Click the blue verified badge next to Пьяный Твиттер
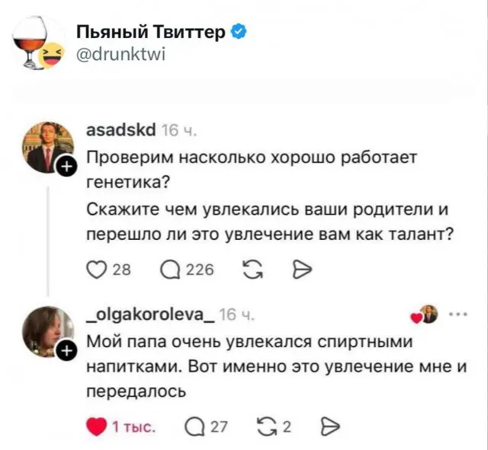This screenshot has height=450, width=488. (x=239, y=31)
